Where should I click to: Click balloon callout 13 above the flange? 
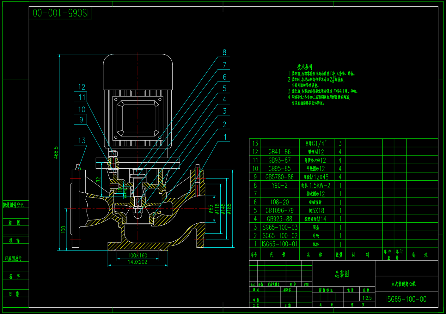click(x=82, y=140)
